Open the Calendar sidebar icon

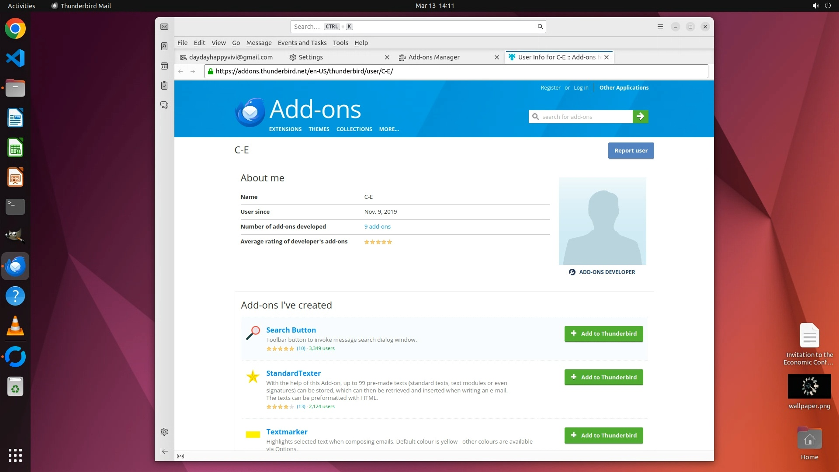[164, 66]
